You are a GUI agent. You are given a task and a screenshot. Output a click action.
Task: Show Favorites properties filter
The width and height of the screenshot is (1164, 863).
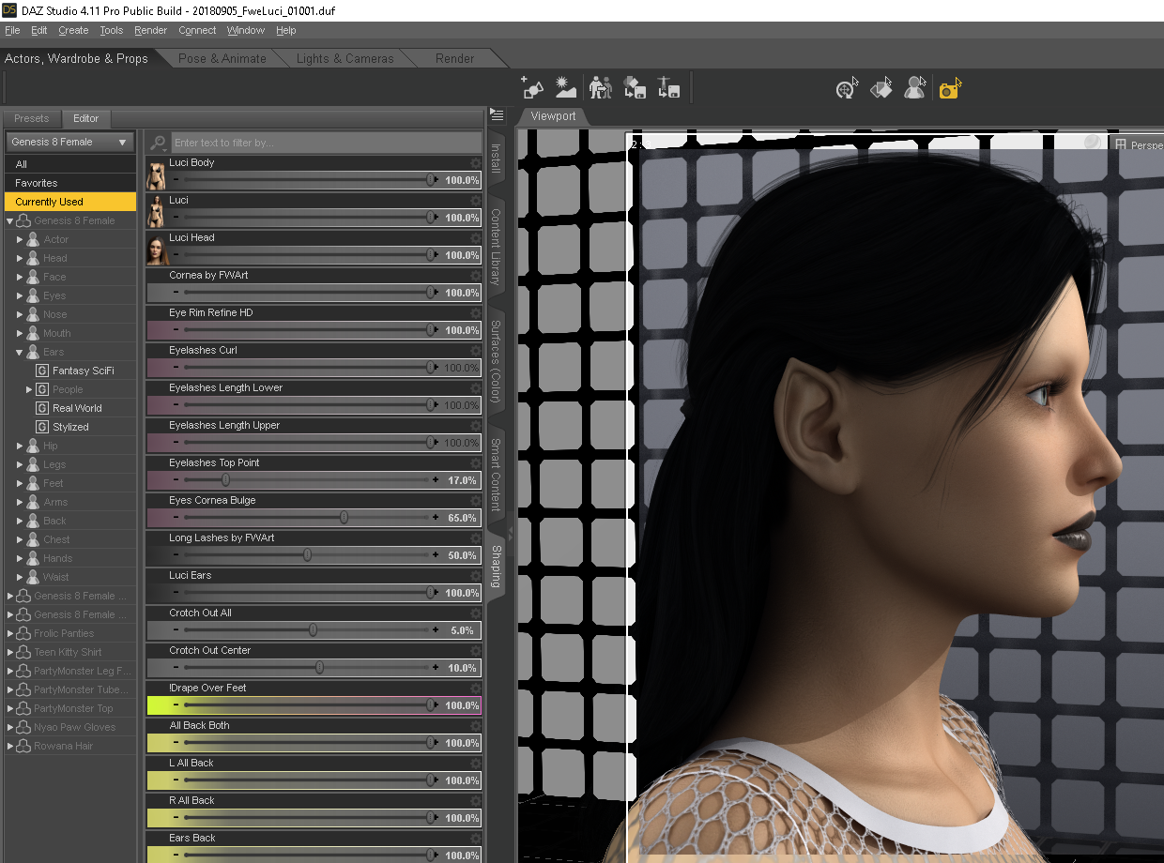click(70, 183)
